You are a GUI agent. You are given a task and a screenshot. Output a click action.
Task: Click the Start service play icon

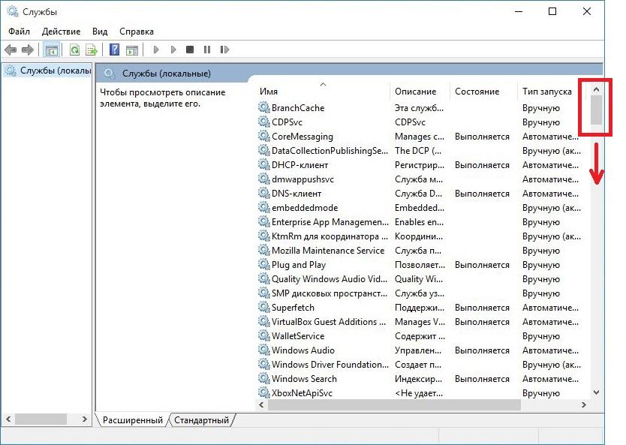[x=156, y=50]
